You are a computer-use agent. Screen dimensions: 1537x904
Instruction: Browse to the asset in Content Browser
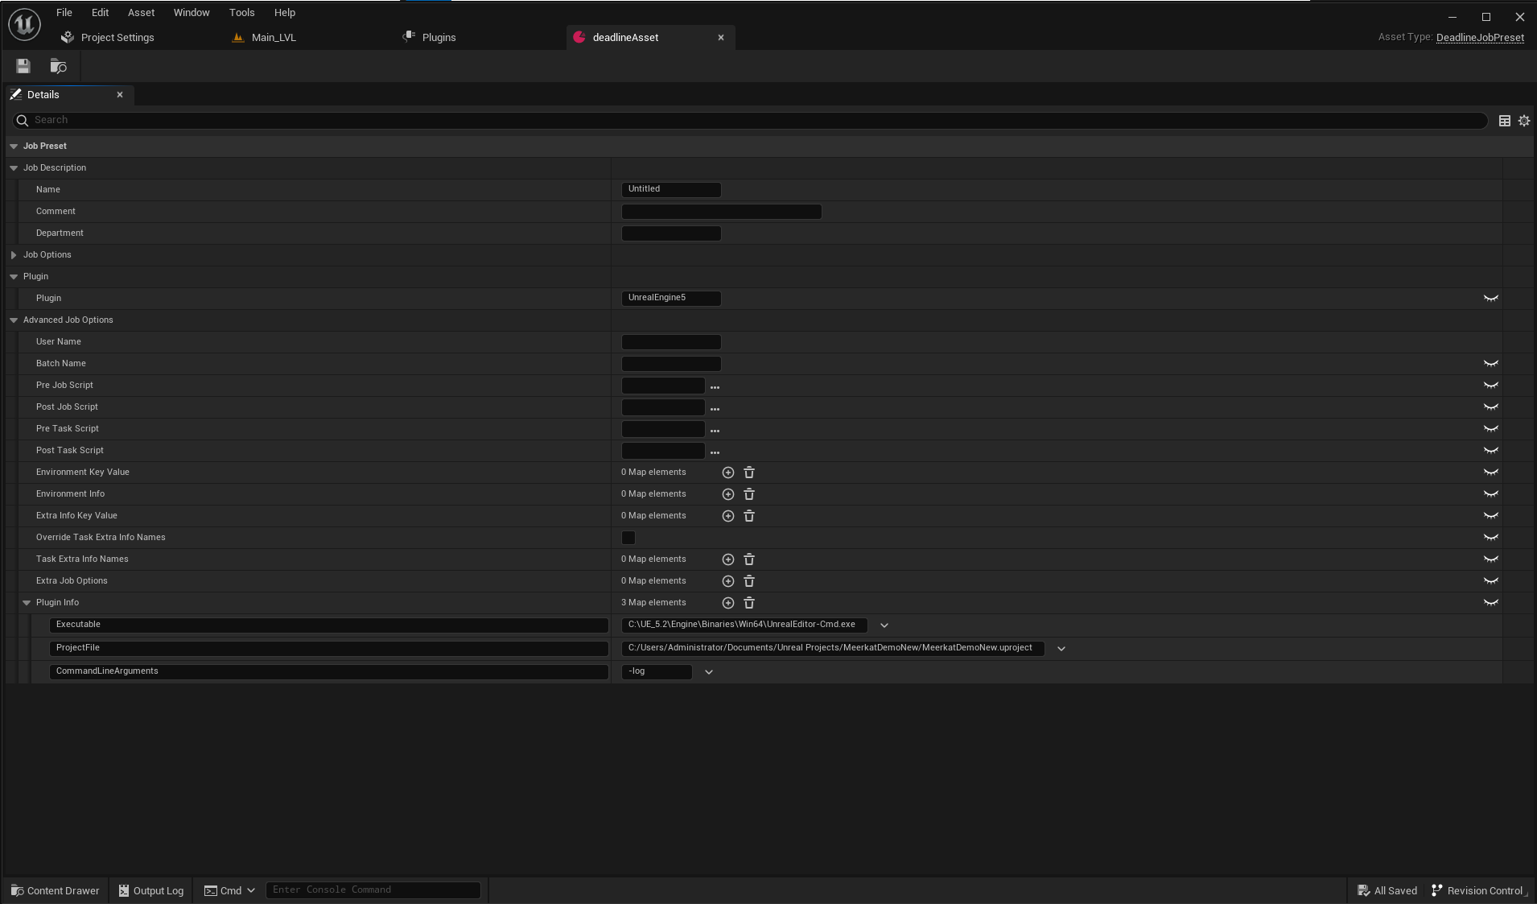click(58, 65)
